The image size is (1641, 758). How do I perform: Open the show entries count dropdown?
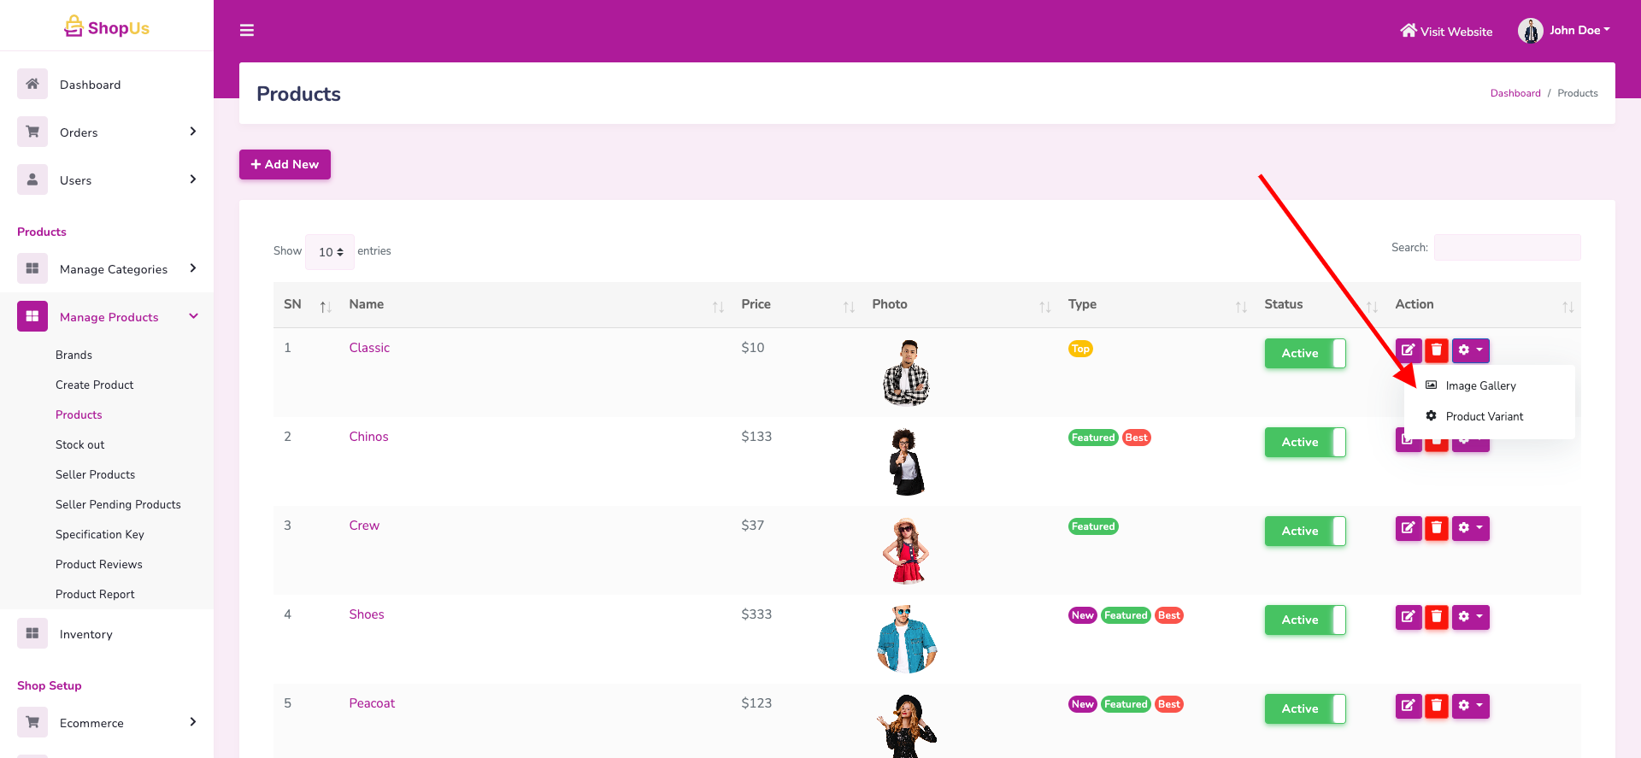(330, 252)
